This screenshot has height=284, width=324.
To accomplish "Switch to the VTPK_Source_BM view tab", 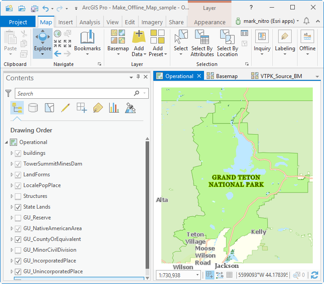I will tap(276, 76).
